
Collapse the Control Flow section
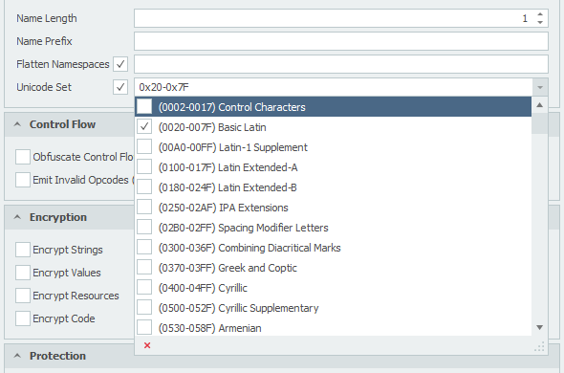point(17,124)
